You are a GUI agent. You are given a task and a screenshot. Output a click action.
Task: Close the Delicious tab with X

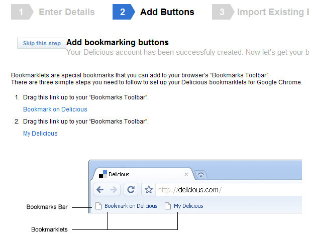point(186,174)
